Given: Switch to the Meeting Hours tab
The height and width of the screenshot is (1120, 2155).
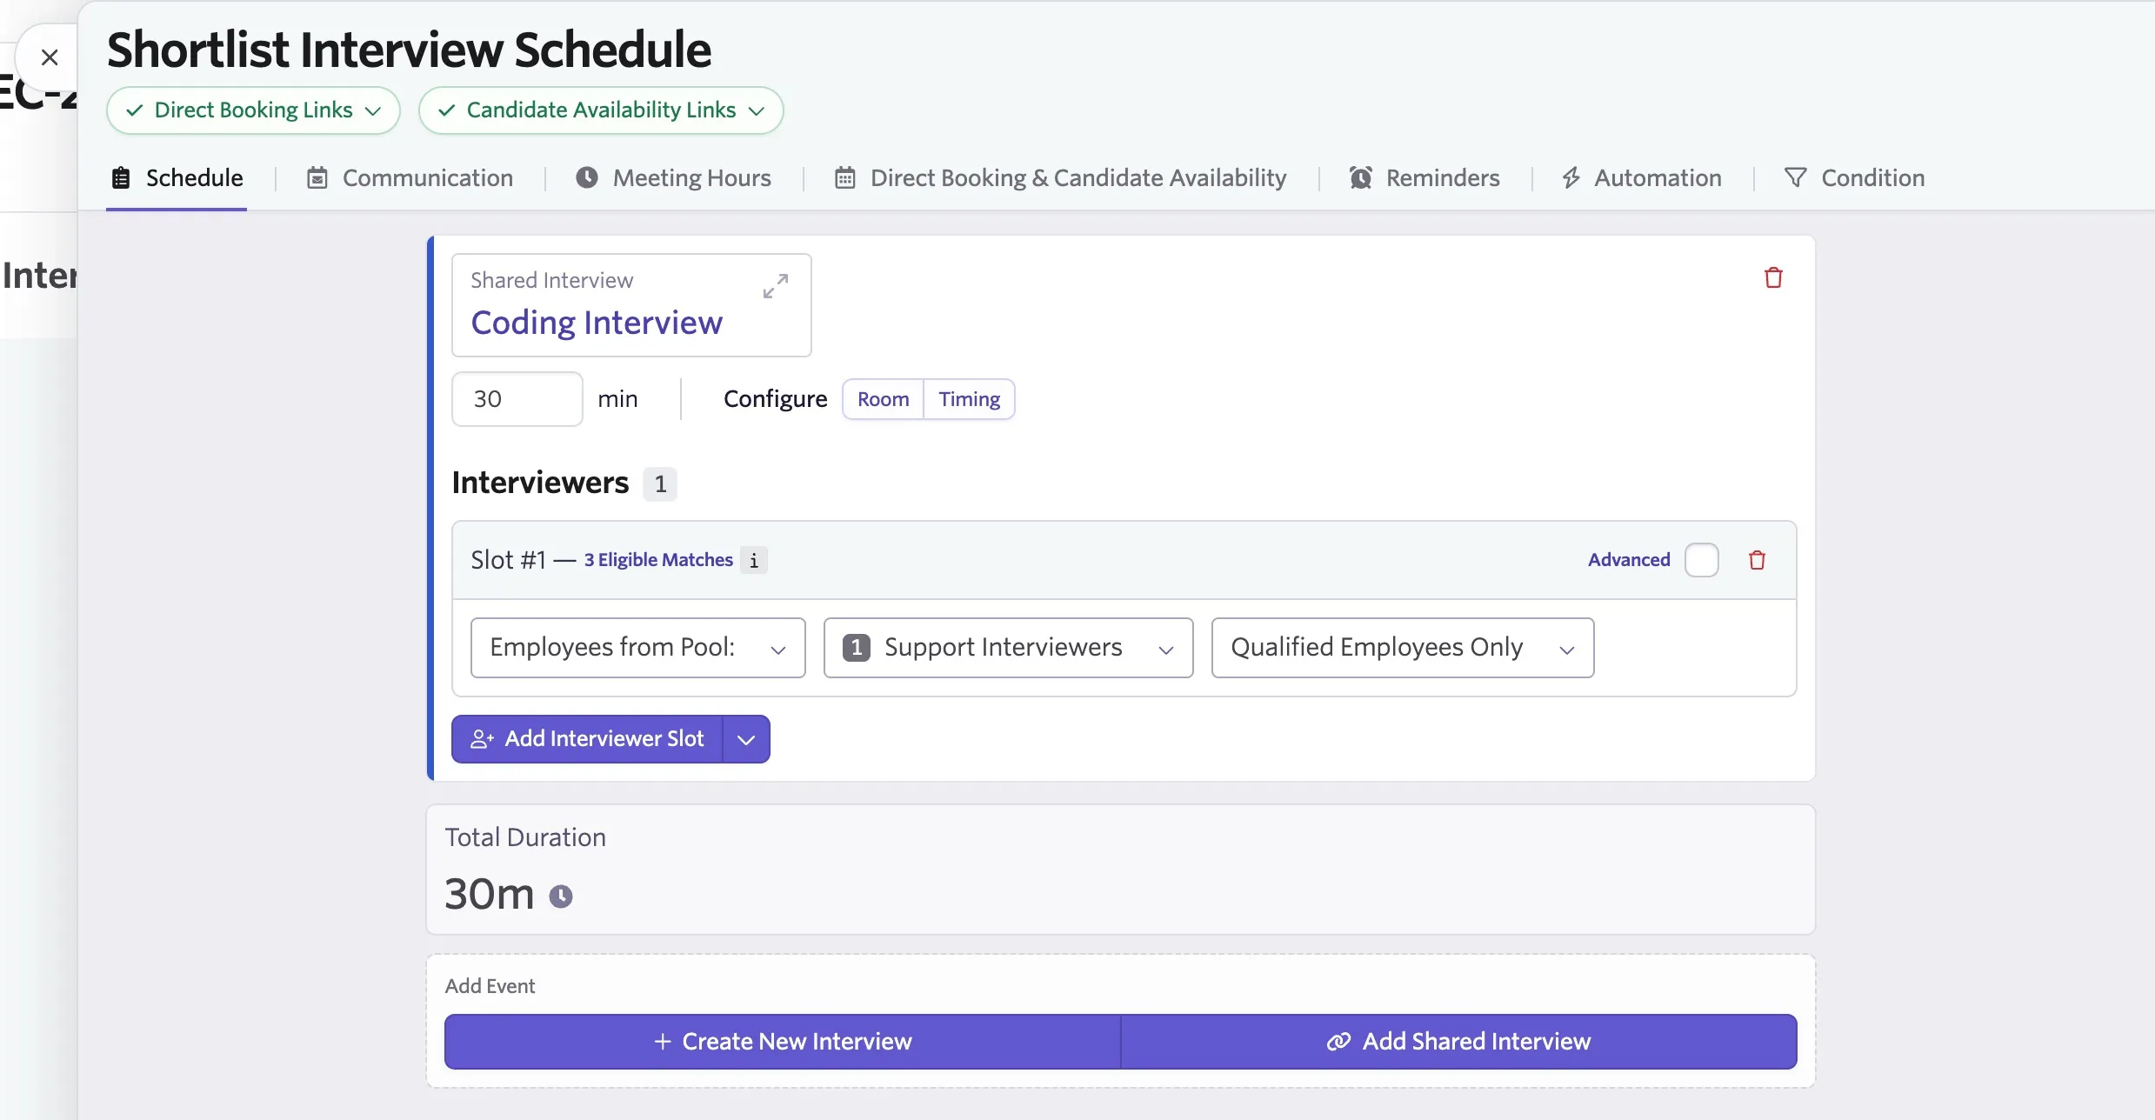Looking at the screenshot, I should click(x=673, y=178).
